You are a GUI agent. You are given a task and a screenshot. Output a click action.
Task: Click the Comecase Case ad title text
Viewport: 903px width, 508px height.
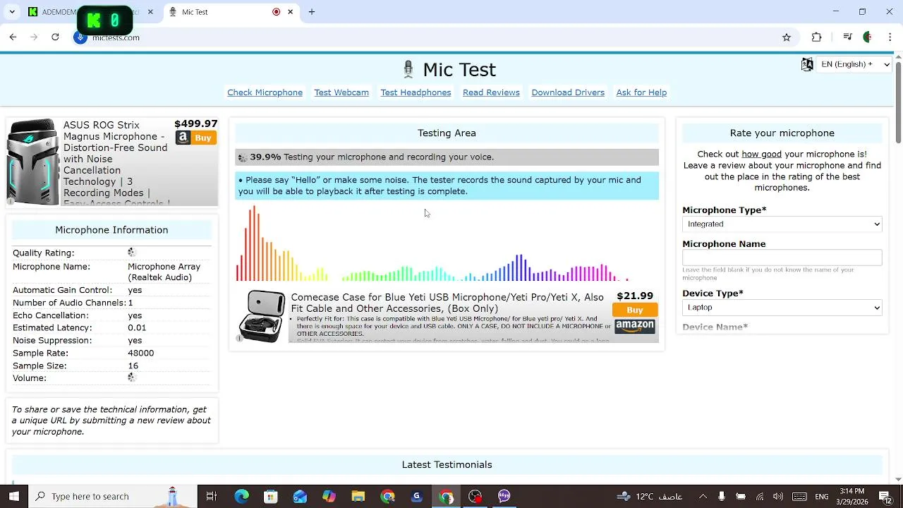pos(447,303)
